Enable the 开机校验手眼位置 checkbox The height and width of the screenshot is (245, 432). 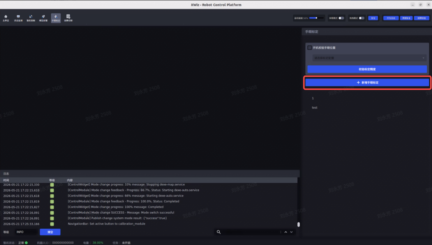point(309,48)
